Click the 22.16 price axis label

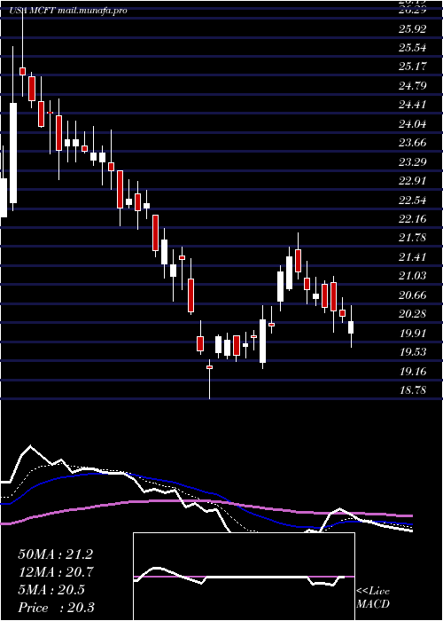pos(413,218)
